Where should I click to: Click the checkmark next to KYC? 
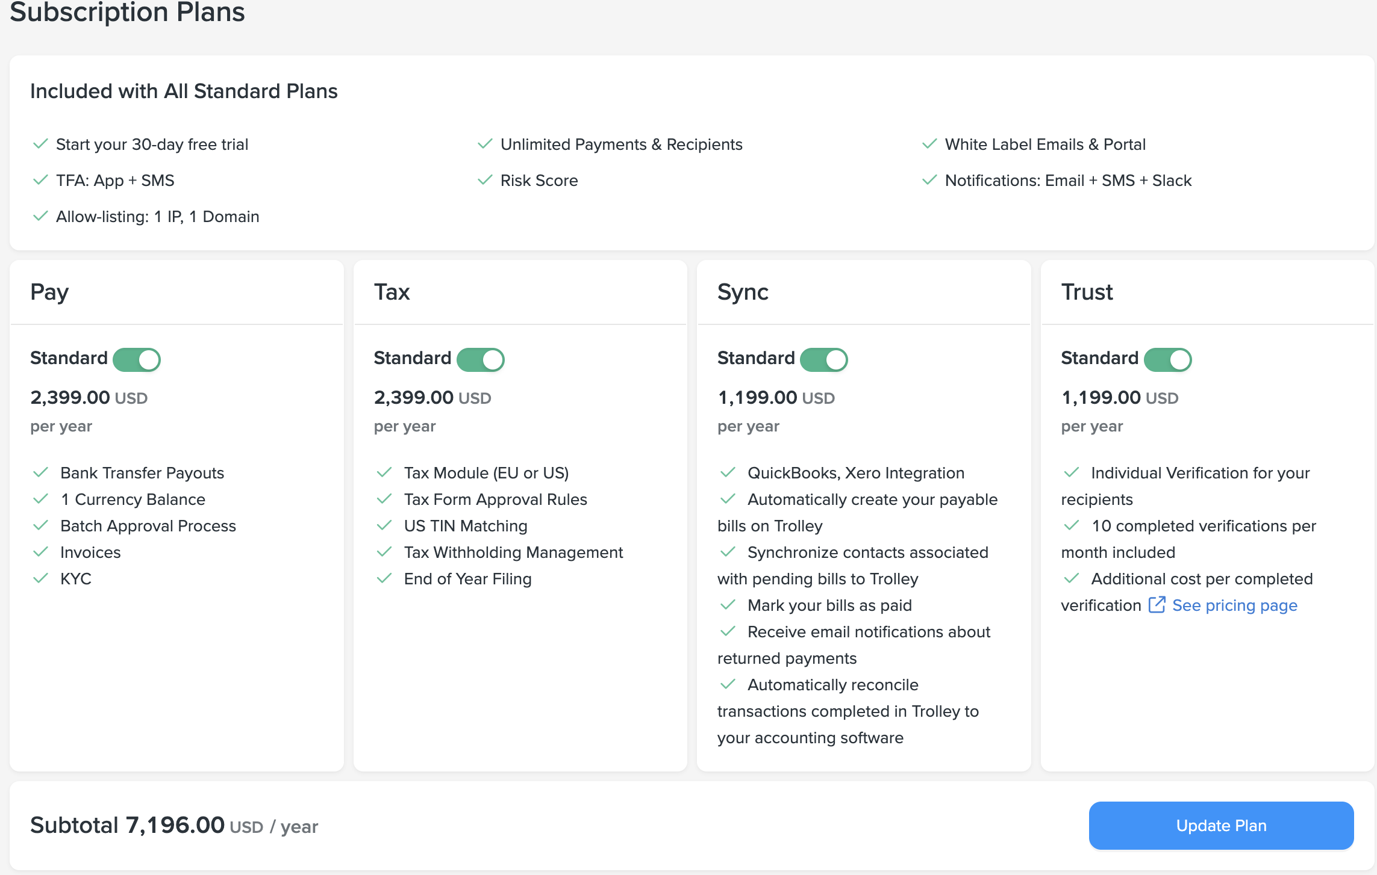click(40, 578)
